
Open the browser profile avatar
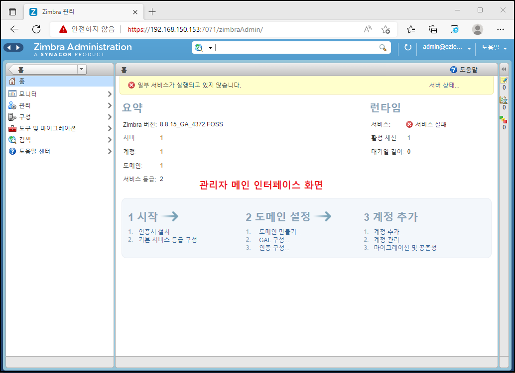pos(477,29)
